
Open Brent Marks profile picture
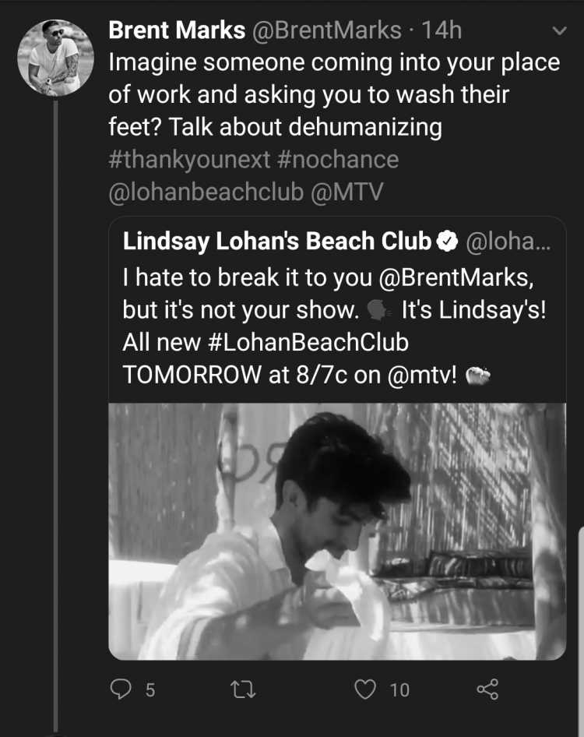[55, 58]
